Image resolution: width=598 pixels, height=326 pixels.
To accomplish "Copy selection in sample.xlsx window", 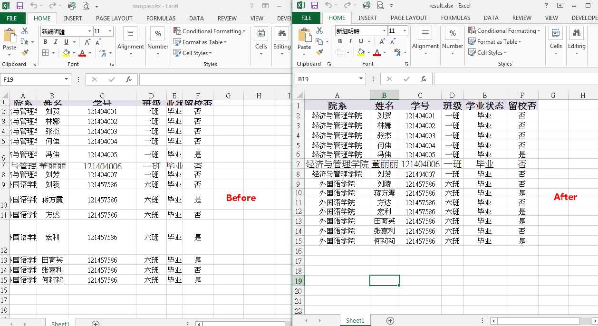I will point(25,42).
